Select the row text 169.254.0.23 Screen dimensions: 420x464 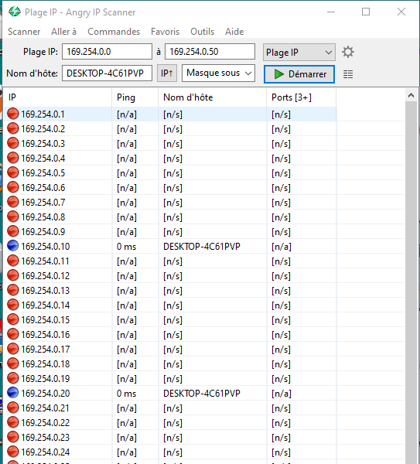tap(46, 438)
